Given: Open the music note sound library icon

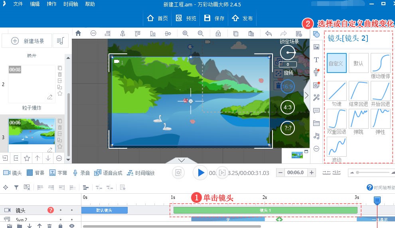Looking at the screenshot, I should [316, 136].
